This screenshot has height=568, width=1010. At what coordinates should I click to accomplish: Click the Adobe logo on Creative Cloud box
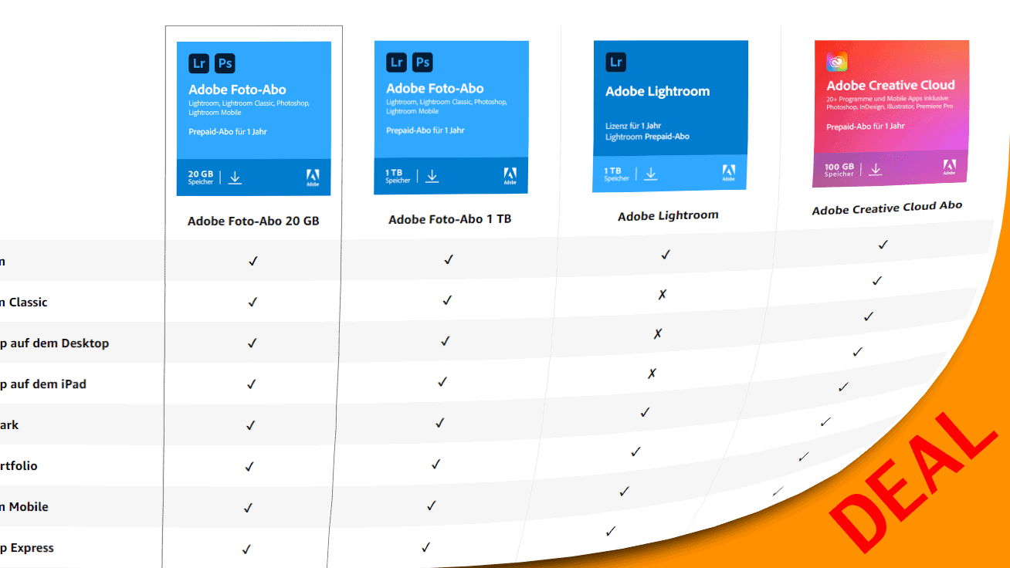point(948,167)
